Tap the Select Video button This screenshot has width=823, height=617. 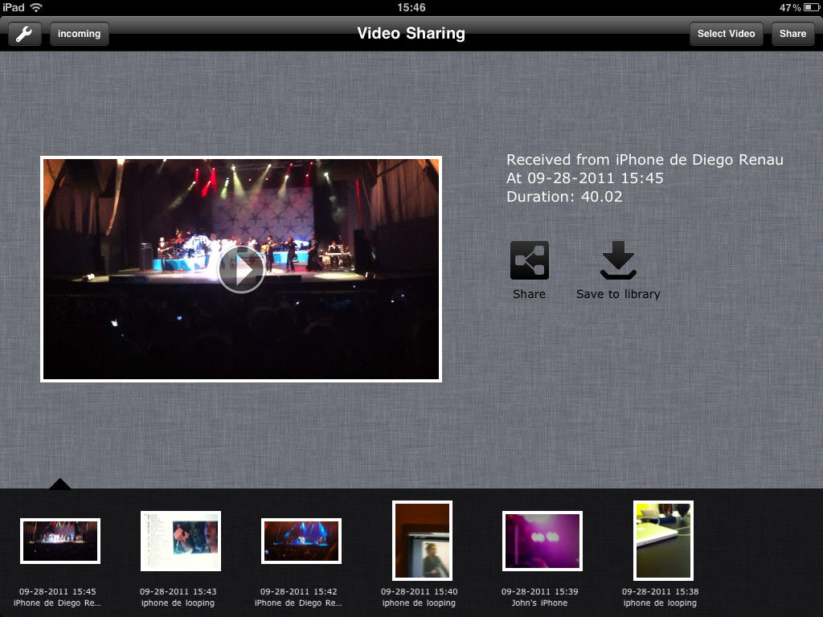pos(726,34)
